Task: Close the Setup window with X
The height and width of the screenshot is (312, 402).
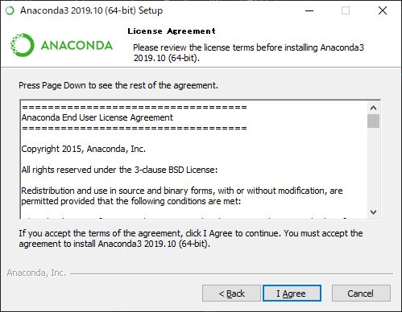Action: pos(383,10)
